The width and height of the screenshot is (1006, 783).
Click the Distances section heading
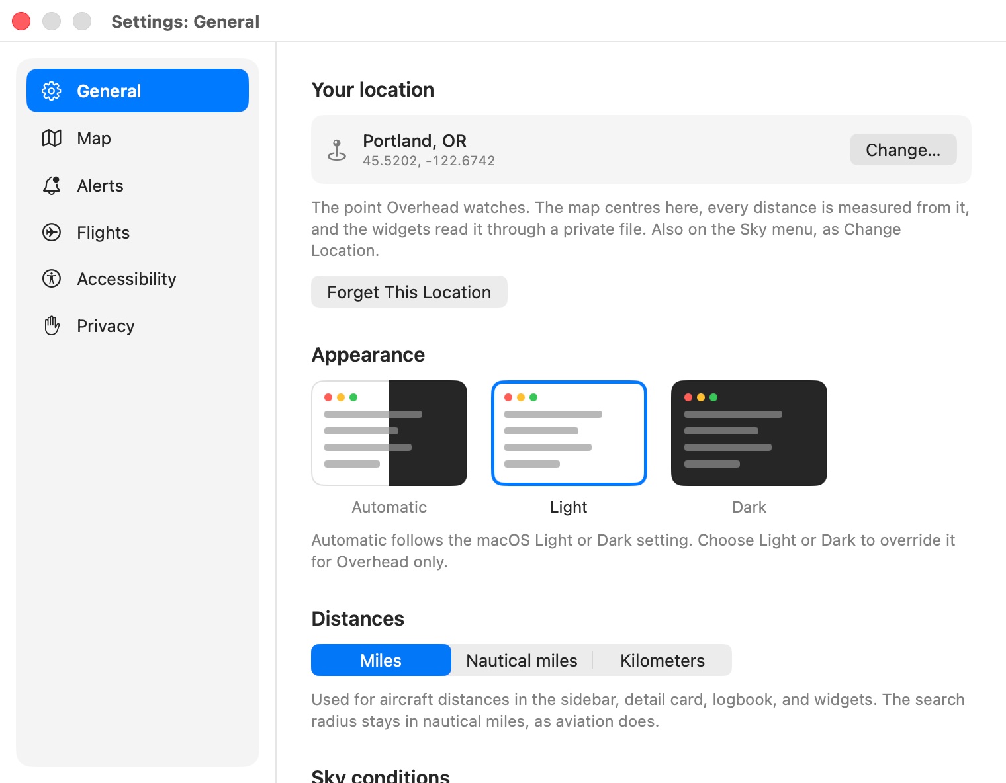tap(357, 619)
